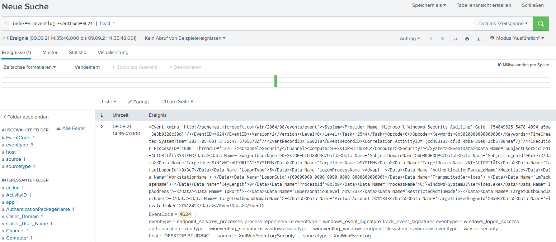The image size is (556, 242).
Task: Open the eventtype field in sidebar
Action: point(18,145)
